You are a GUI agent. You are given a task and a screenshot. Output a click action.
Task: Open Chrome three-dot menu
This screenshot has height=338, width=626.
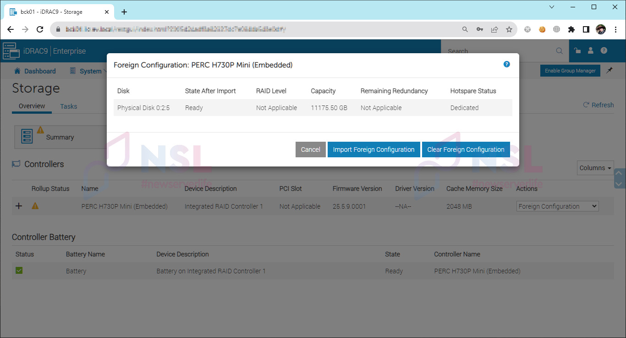pos(615,29)
